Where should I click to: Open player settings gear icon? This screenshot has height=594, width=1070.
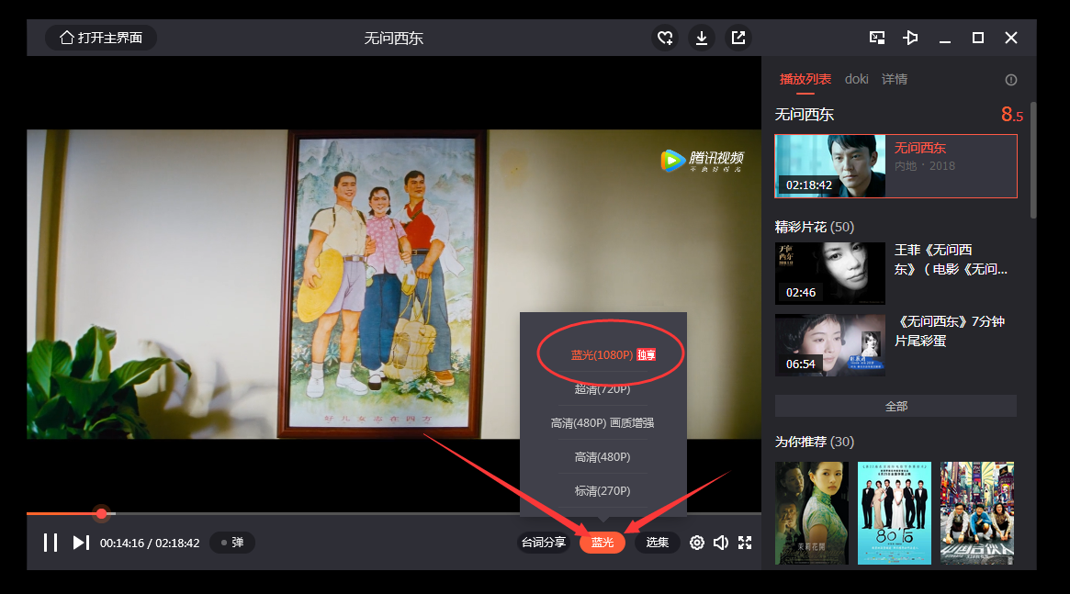697,543
